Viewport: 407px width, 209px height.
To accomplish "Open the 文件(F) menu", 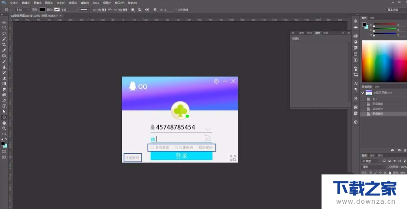I will (14, 3).
